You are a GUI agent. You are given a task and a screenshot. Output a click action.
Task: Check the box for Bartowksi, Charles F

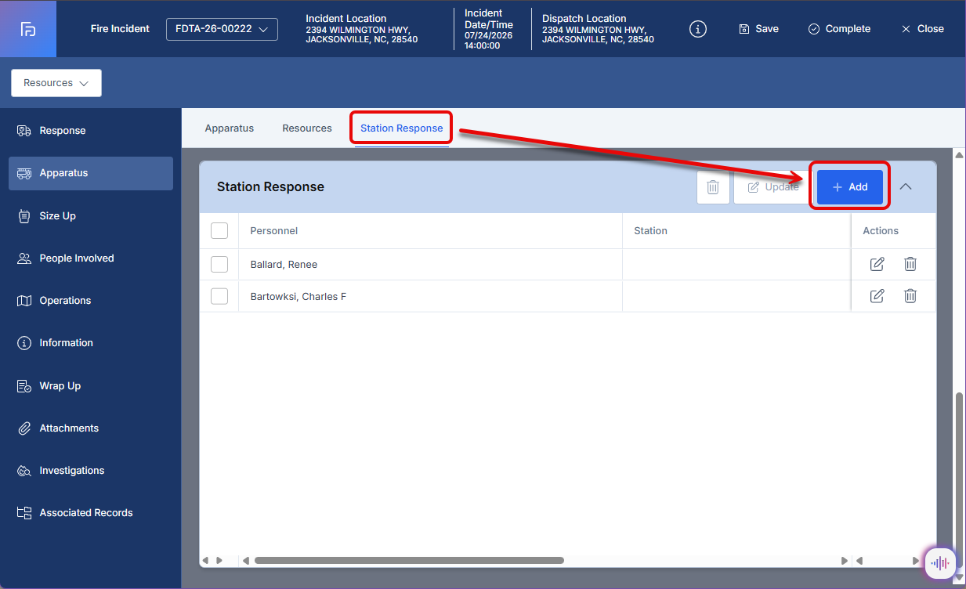[x=219, y=296]
